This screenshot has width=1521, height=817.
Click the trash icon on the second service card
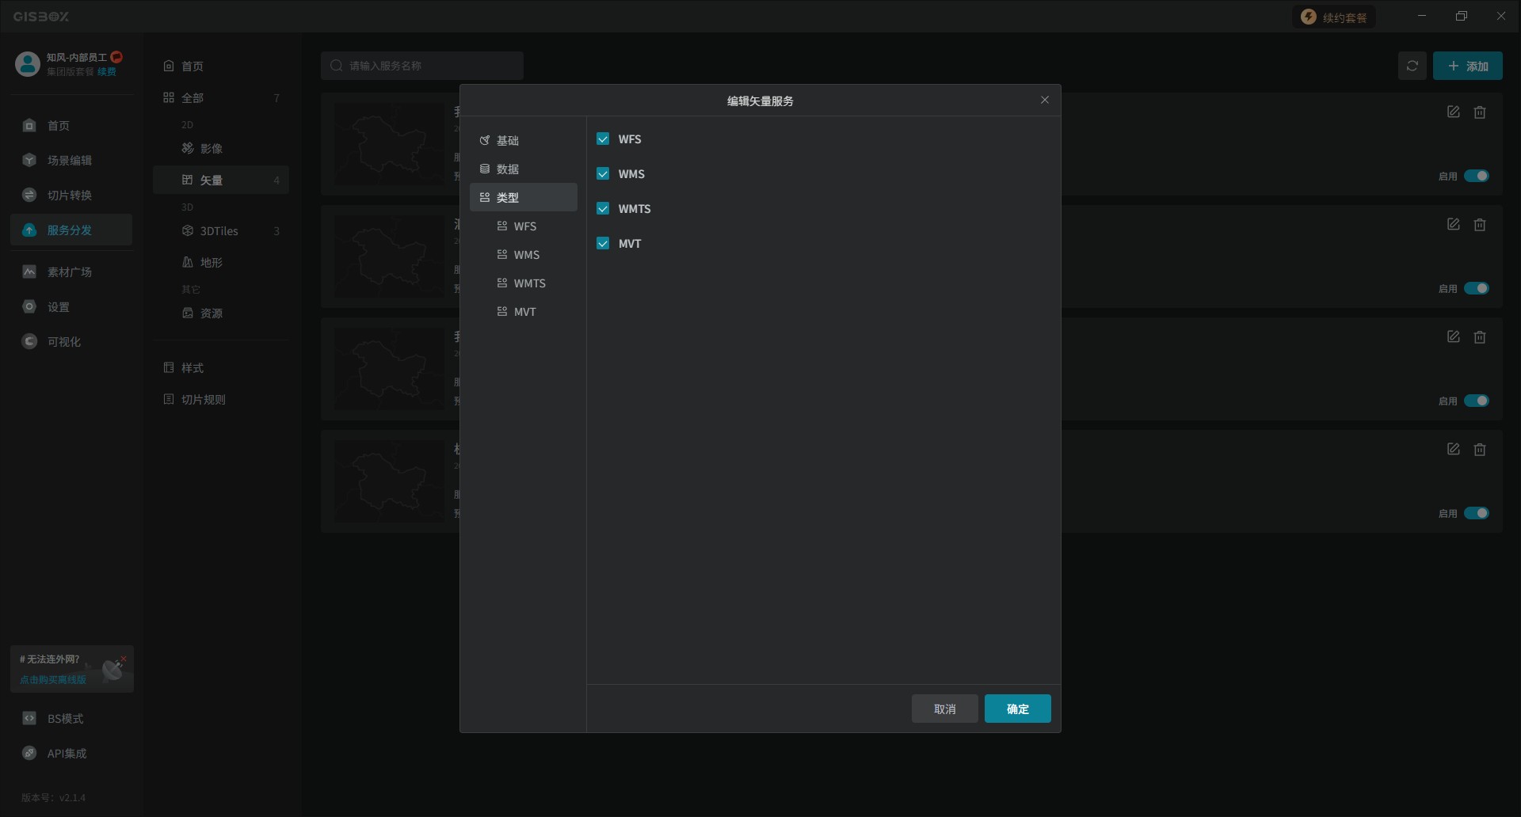pos(1479,225)
